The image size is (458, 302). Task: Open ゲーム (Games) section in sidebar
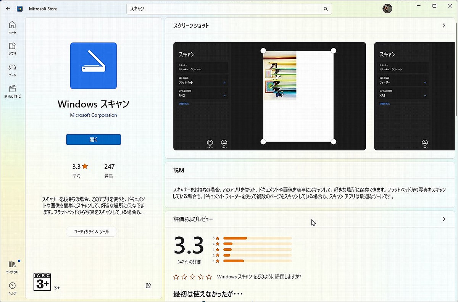point(12,70)
